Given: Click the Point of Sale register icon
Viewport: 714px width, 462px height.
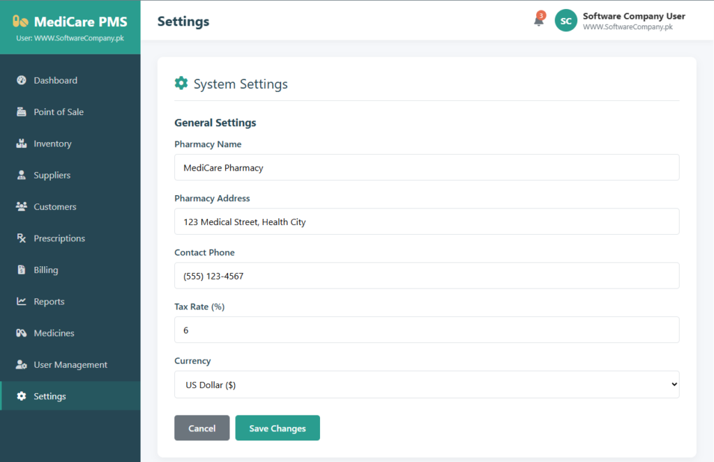Looking at the screenshot, I should point(22,112).
